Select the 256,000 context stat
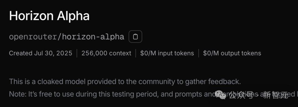This screenshot has width=298, height=107. [106, 53]
